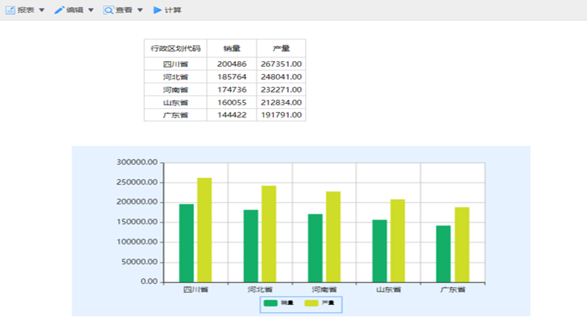Click the 产量 legend label
This screenshot has height=330, width=587.
tap(328, 303)
